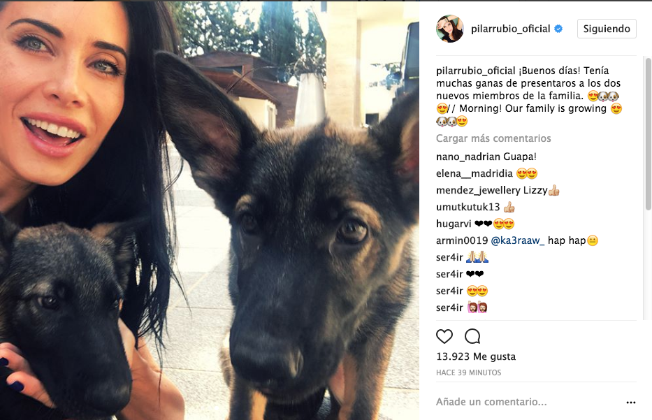Open pilarrubio_oficial username in header
Screen dimensions: 652x420
point(510,29)
